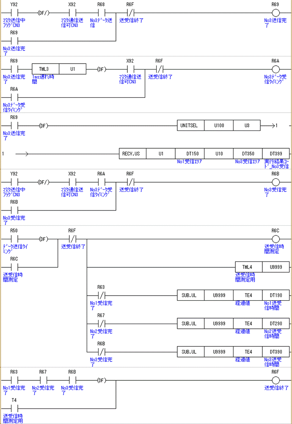Image resolution: width=292 pixels, height=424 pixels.
Task: Select the R68 No3 data send contact
Action: tap(101, 13)
